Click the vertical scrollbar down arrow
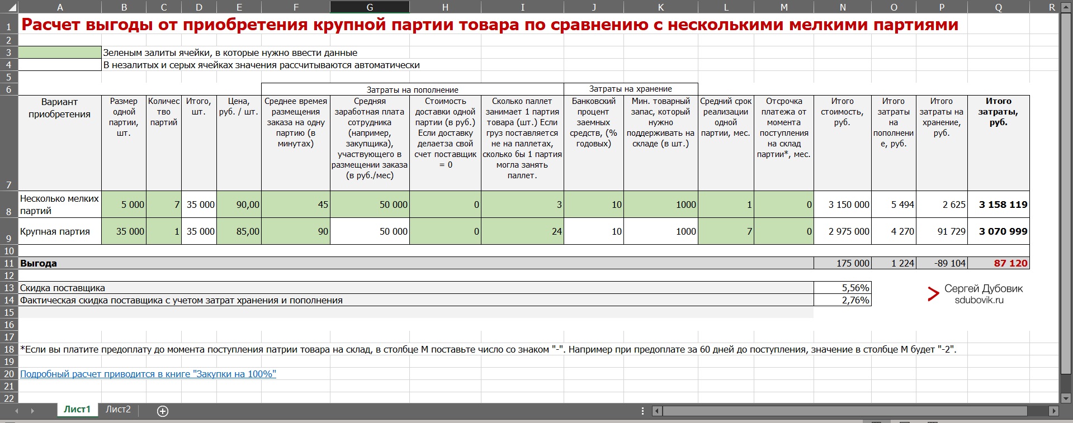Viewport: 1073px width, 423px height. point(1066,397)
